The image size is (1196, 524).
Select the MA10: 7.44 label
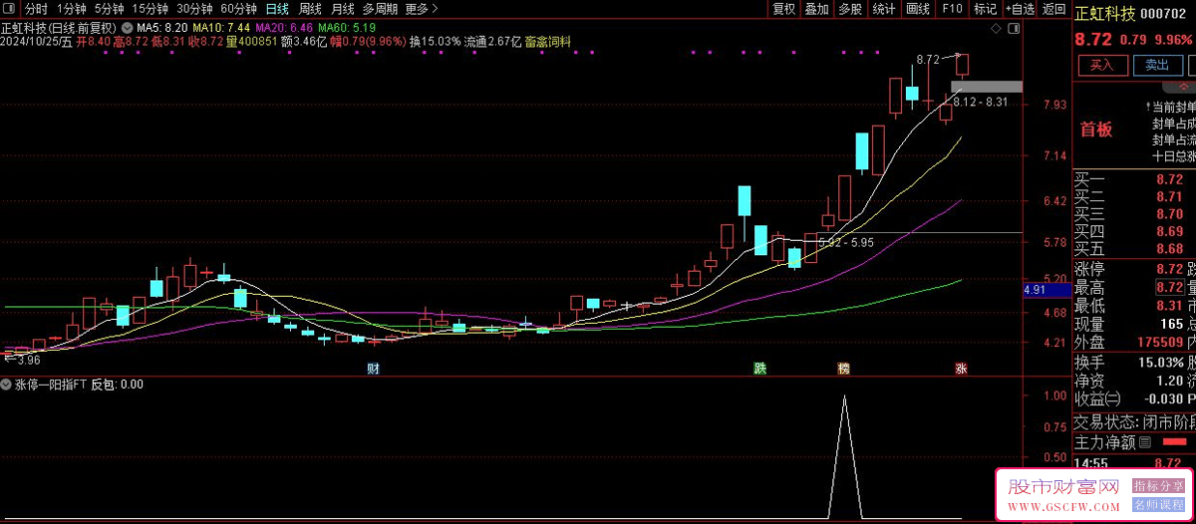[219, 27]
